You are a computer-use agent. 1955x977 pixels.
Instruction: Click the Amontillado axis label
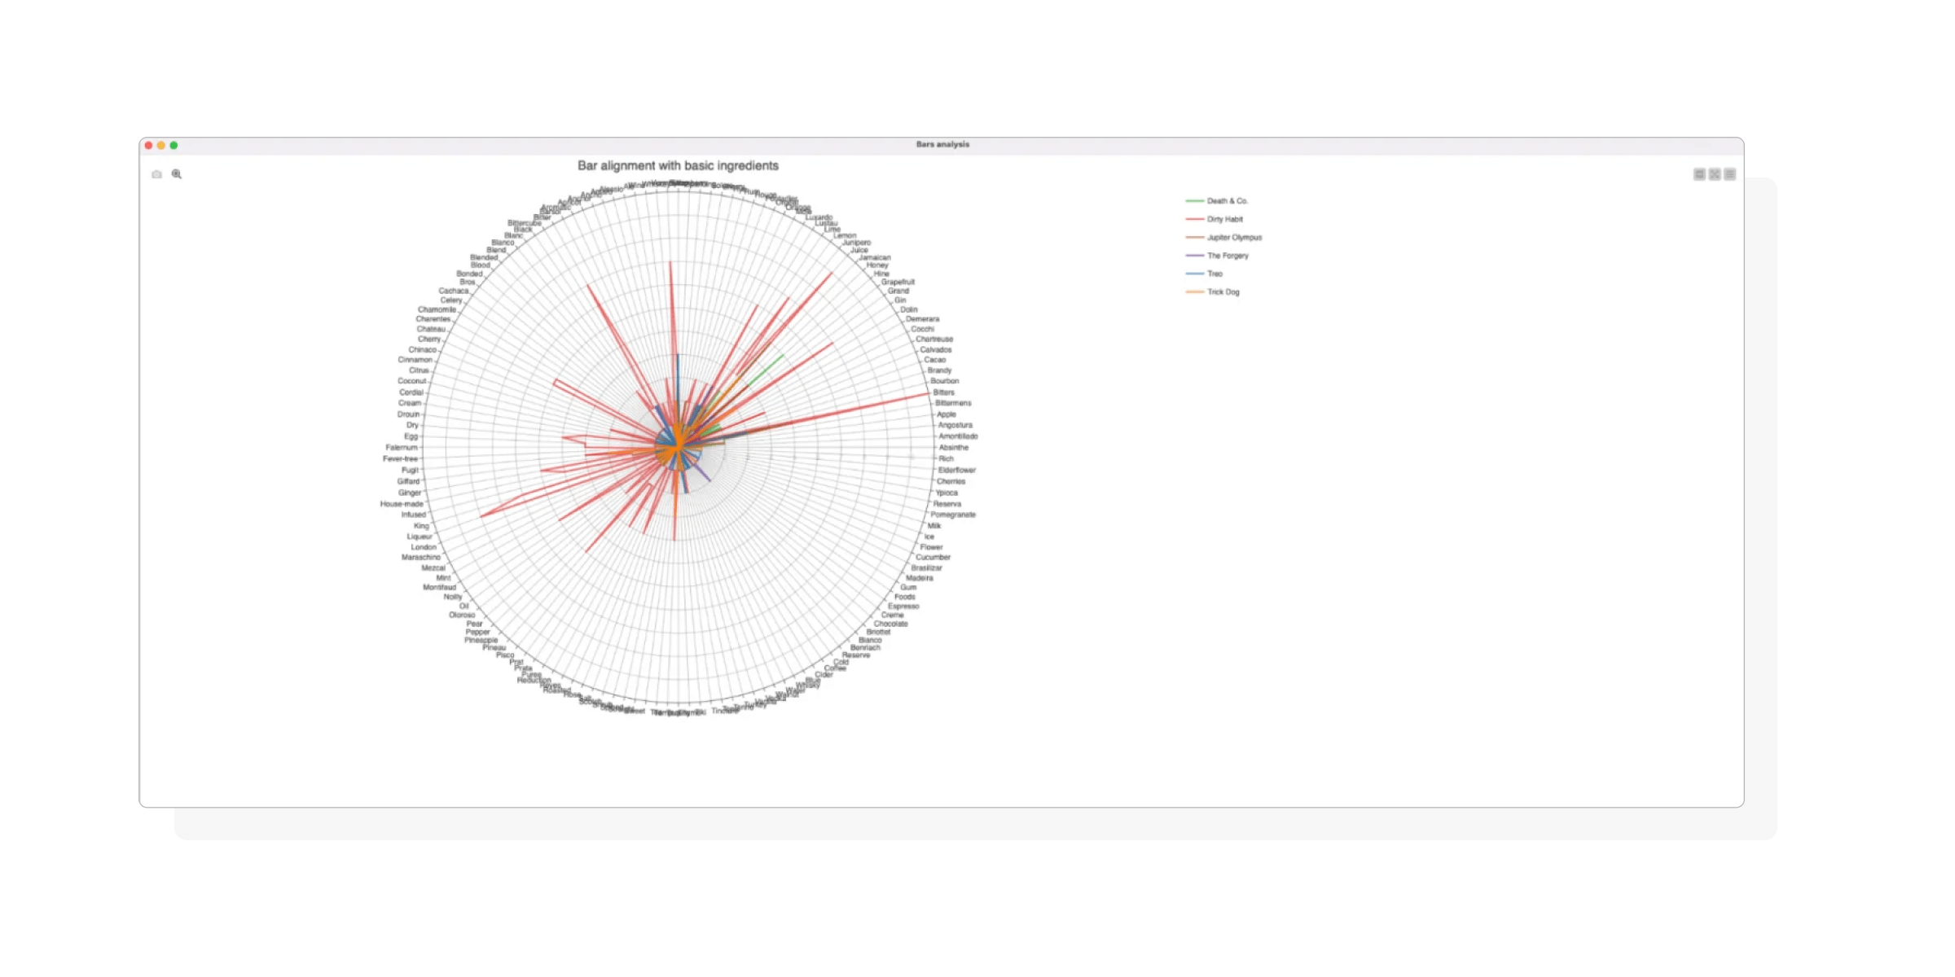pos(958,436)
